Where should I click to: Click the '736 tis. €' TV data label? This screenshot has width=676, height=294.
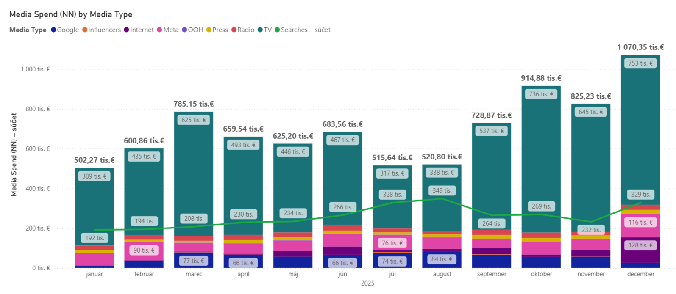point(542,94)
